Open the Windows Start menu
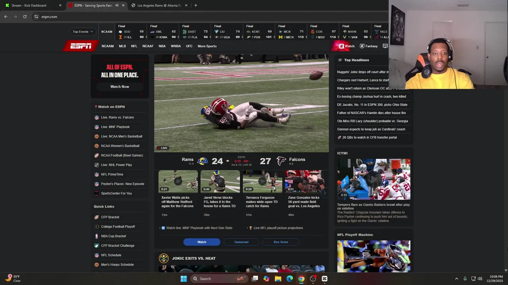The image size is (508, 285). click(x=183, y=279)
